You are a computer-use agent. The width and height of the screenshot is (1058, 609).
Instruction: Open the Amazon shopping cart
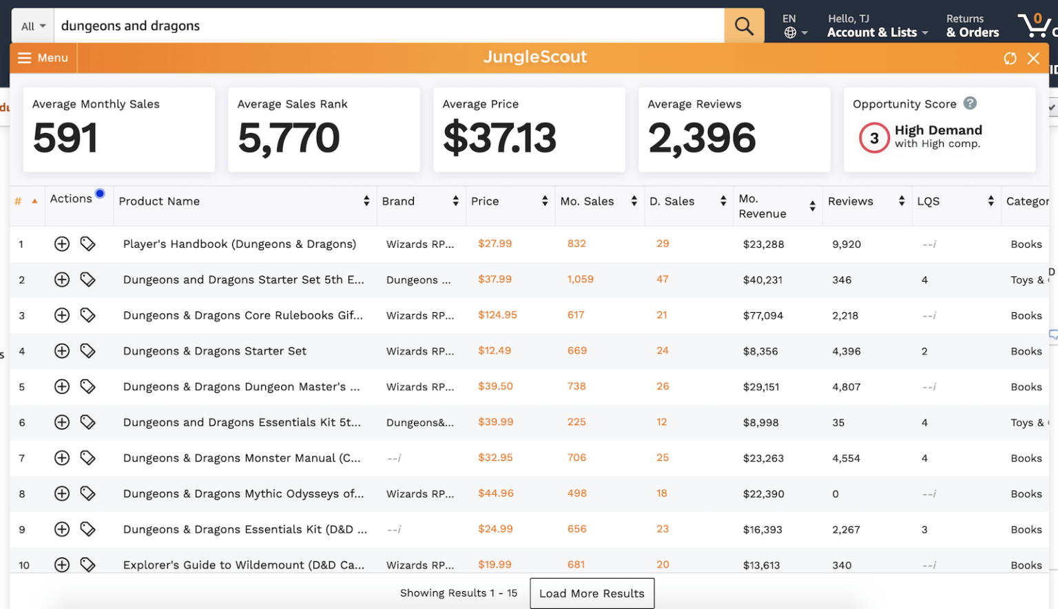[x=1035, y=25]
